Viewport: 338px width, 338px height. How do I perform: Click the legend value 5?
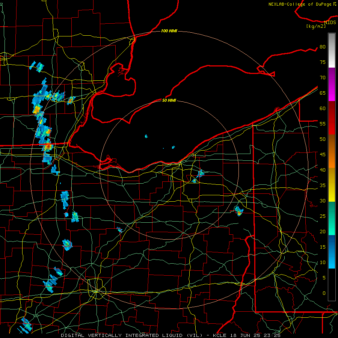[324, 278]
